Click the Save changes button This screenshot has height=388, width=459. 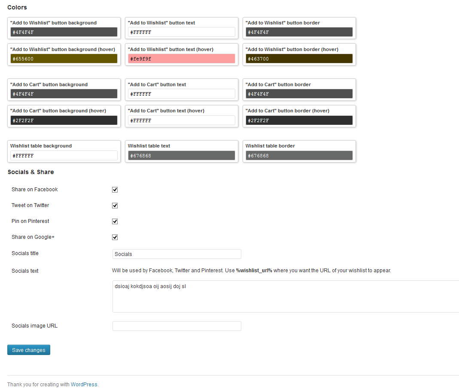point(29,350)
